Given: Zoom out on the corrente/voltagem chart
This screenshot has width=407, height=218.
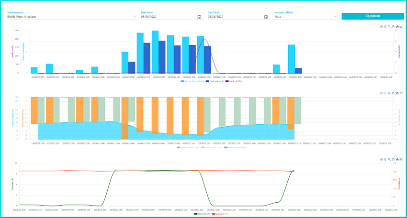Looking at the screenshot, I should coord(385,159).
